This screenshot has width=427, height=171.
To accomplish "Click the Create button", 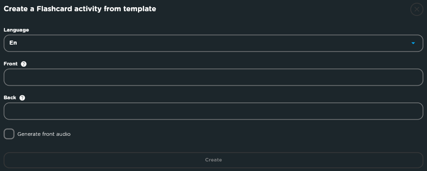I will [213, 160].
